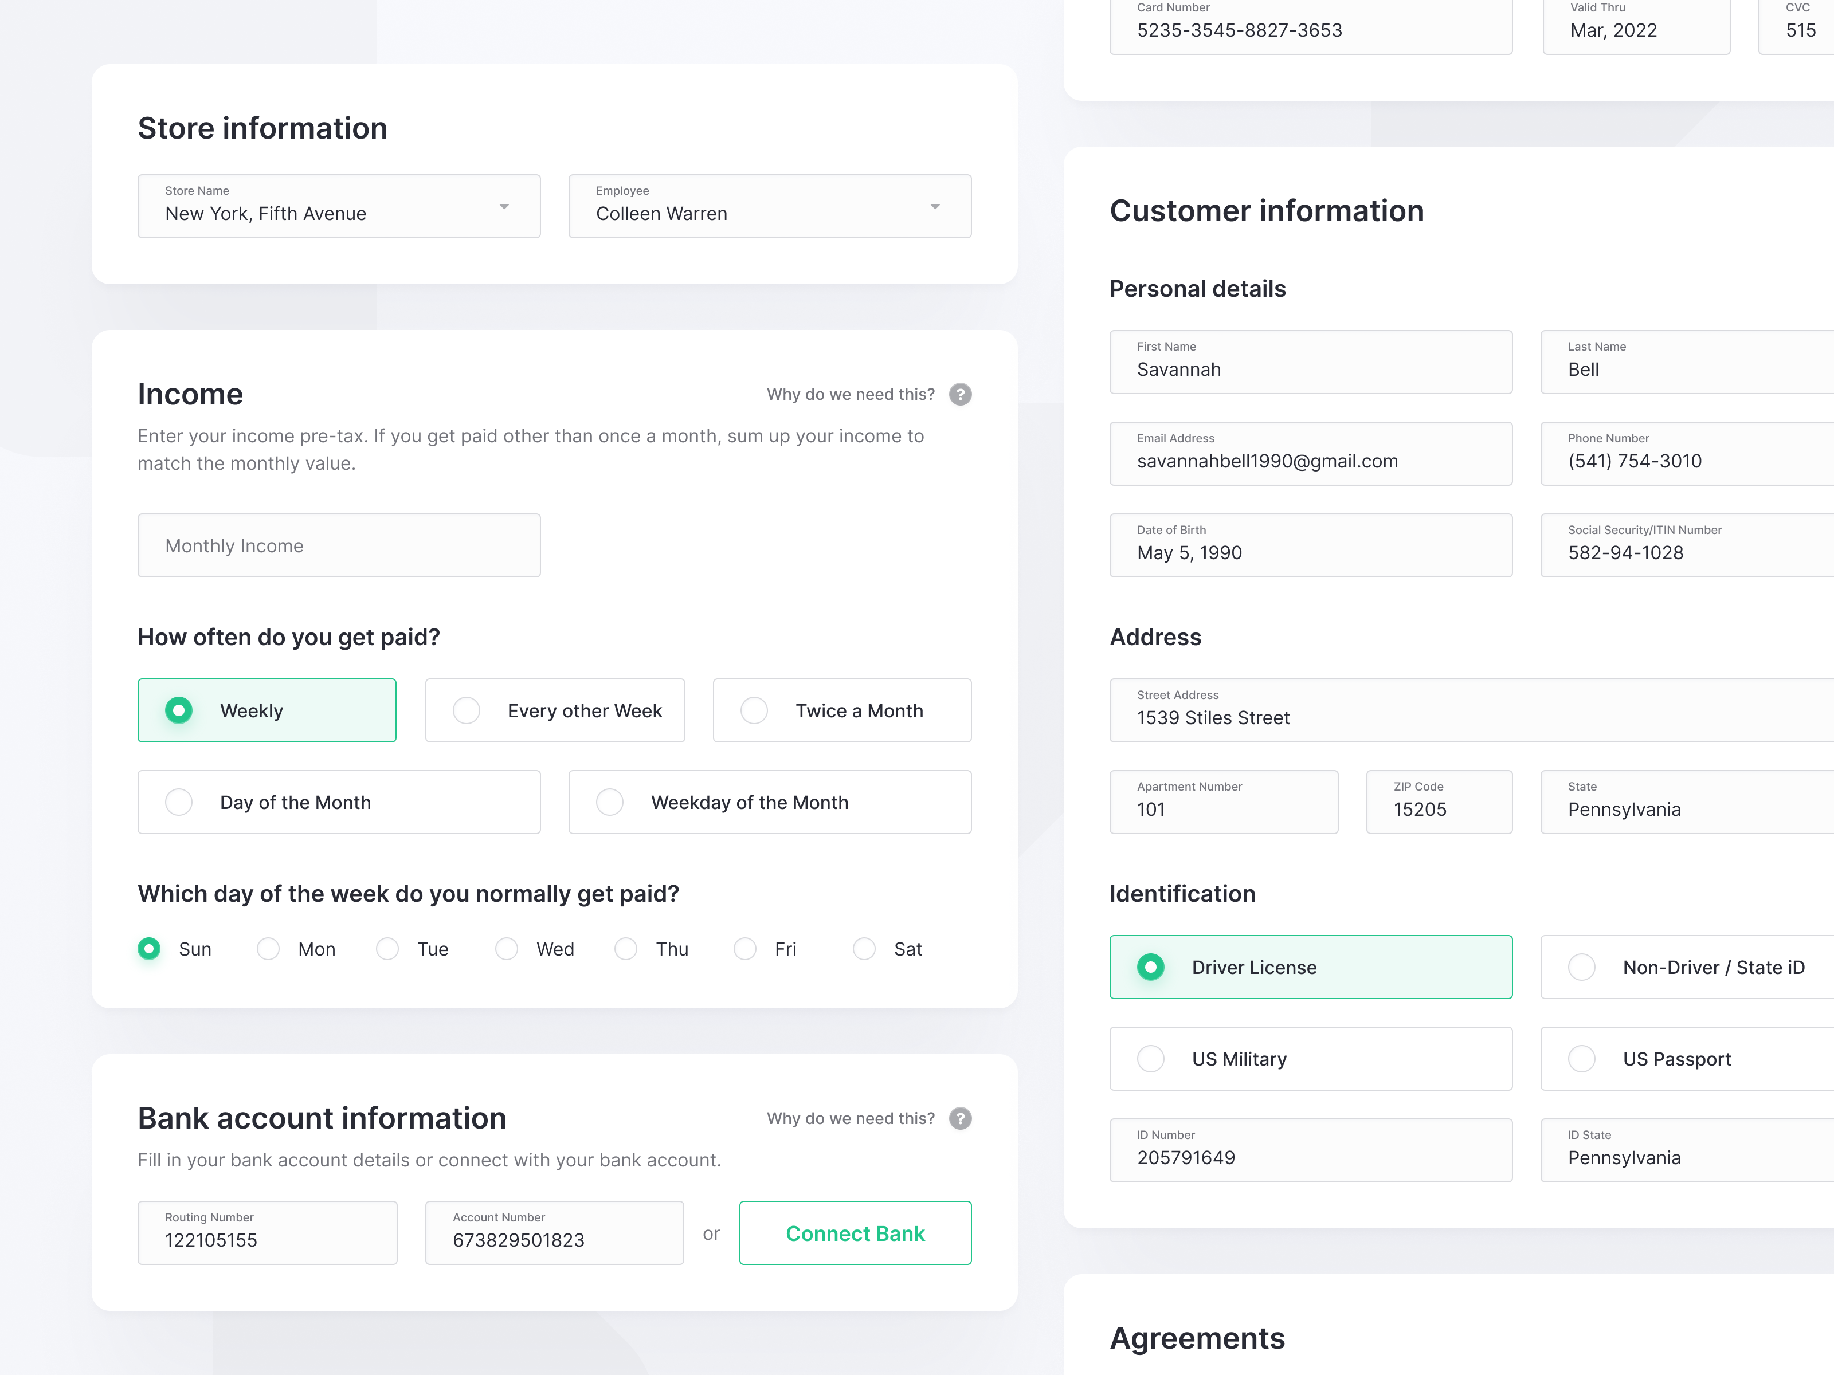The height and width of the screenshot is (1375, 1834).
Task: Click the Monthly Income input field
Action: click(x=339, y=545)
